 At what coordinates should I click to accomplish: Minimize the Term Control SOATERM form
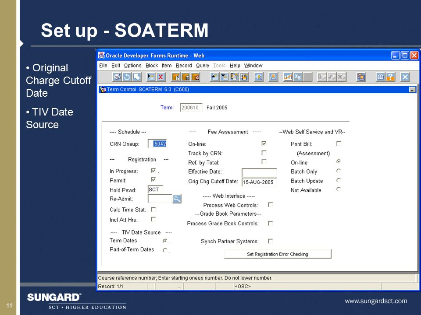pos(412,89)
